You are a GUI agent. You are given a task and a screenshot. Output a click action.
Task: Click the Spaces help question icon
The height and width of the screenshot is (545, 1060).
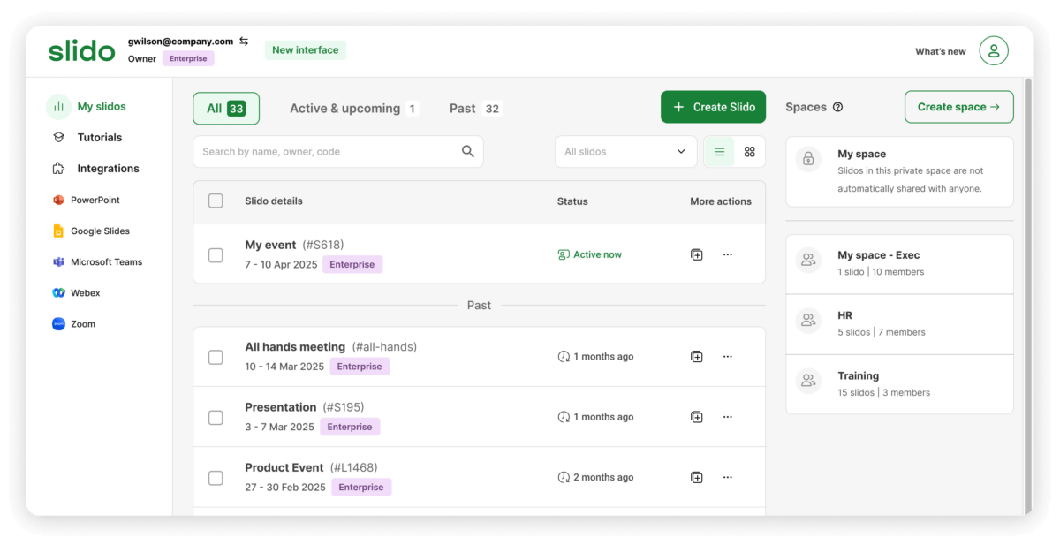coord(837,108)
